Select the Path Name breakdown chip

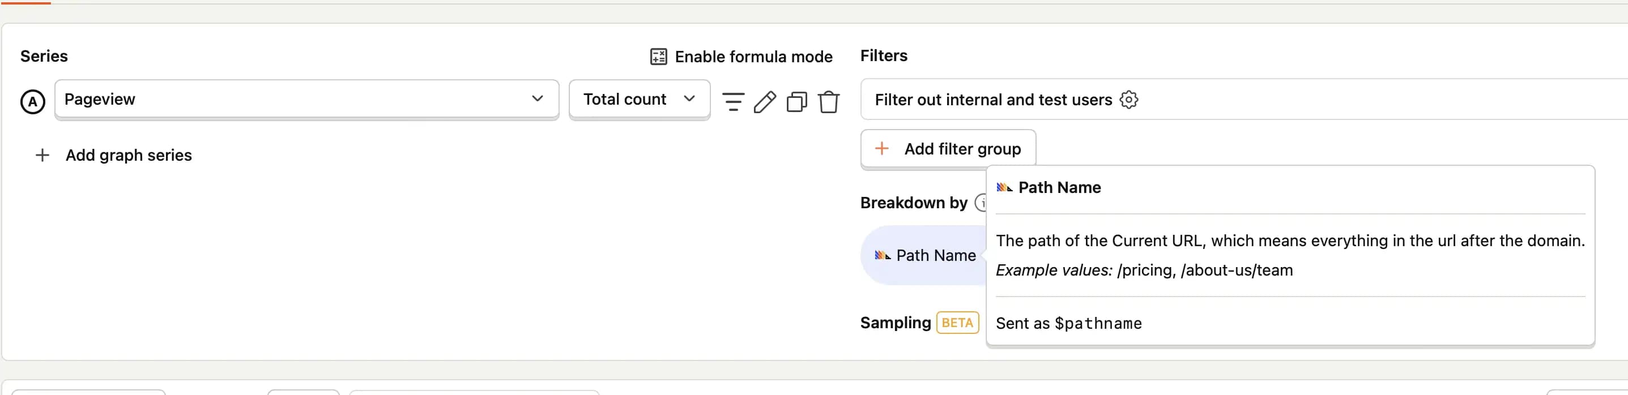[924, 256]
